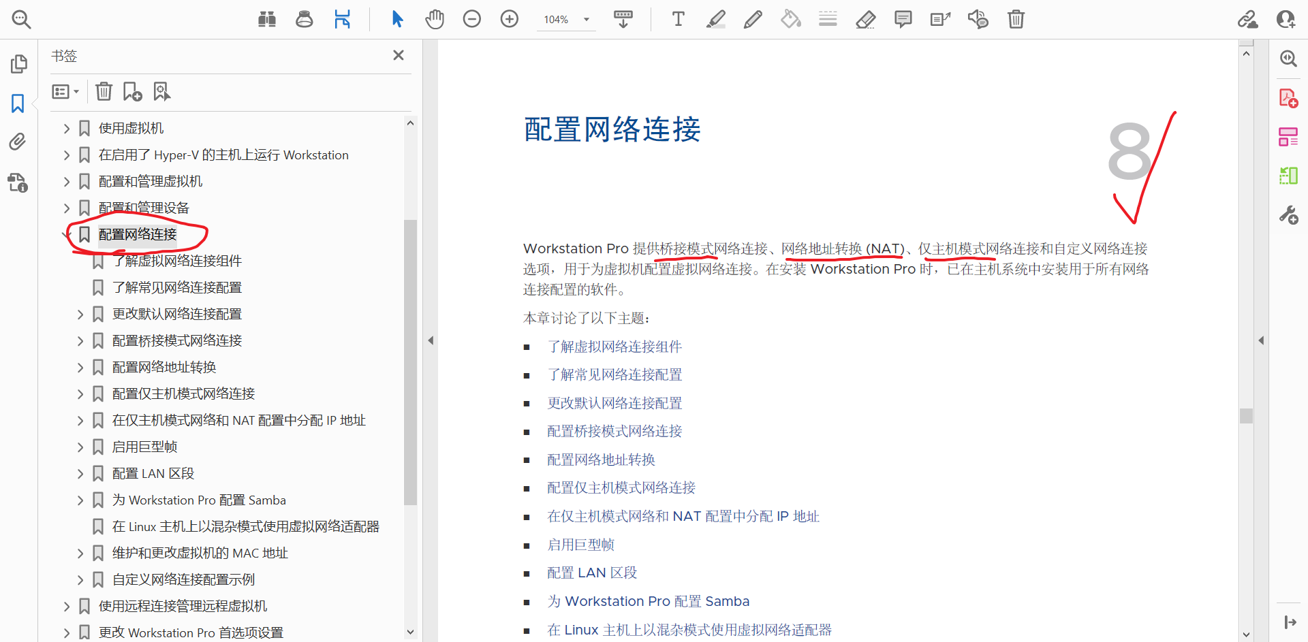Open bookmark 为 Workstation Pro 配置 Samba
This screenshot has width=1308, height=642.
point(199,500)
